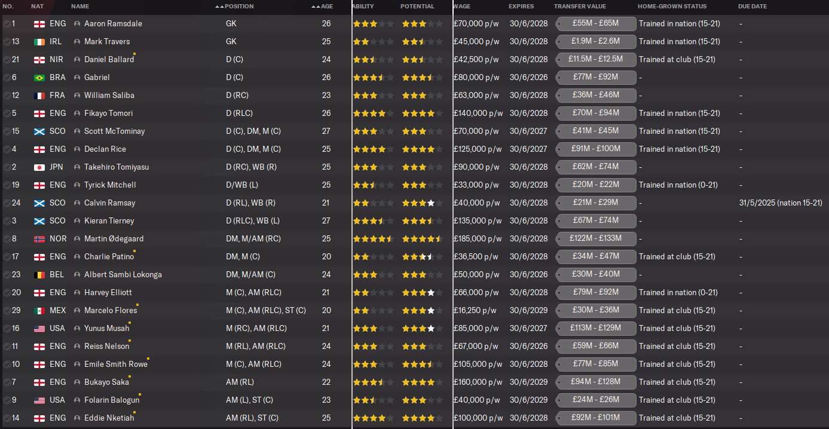Toggle the selection tick for Mark Travers

point(7,42)
